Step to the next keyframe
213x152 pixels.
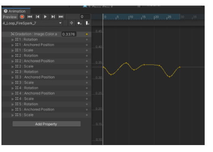point(53,17)
